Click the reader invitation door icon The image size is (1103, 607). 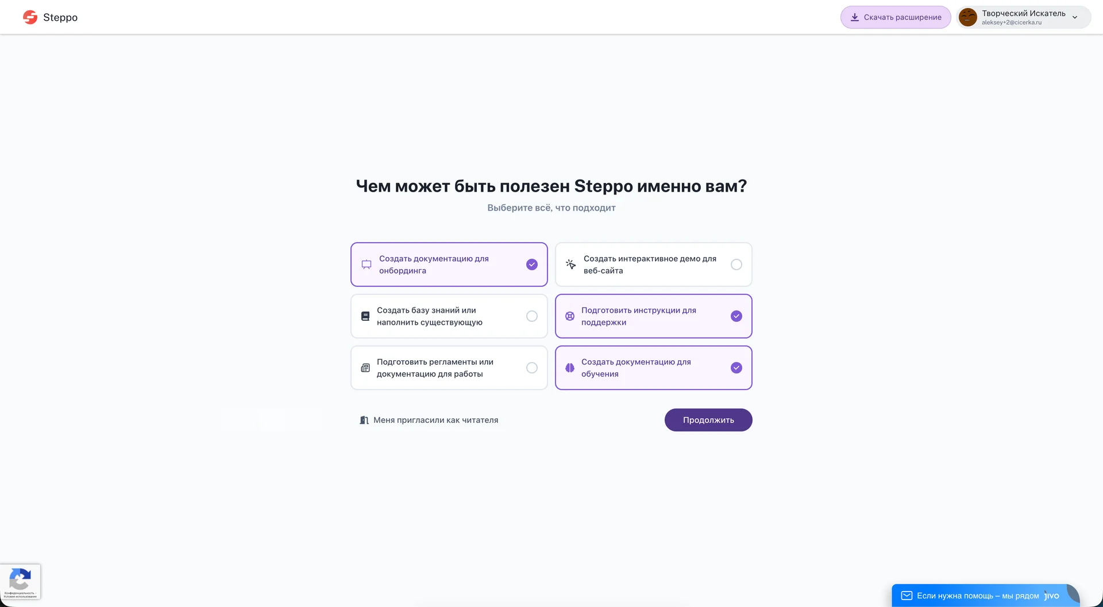pyautogui.click(x=364, y=420)
